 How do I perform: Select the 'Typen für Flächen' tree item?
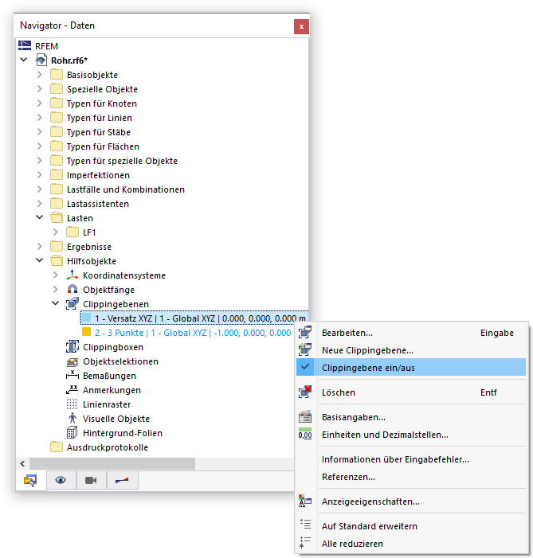[x=103, y=146]
